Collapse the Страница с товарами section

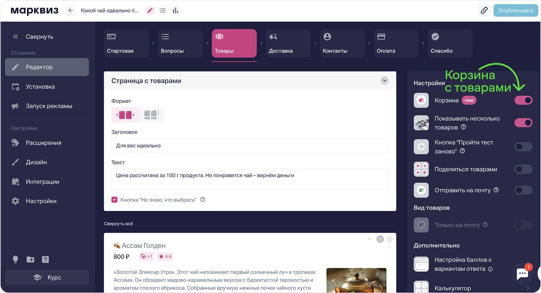(384, 81)
